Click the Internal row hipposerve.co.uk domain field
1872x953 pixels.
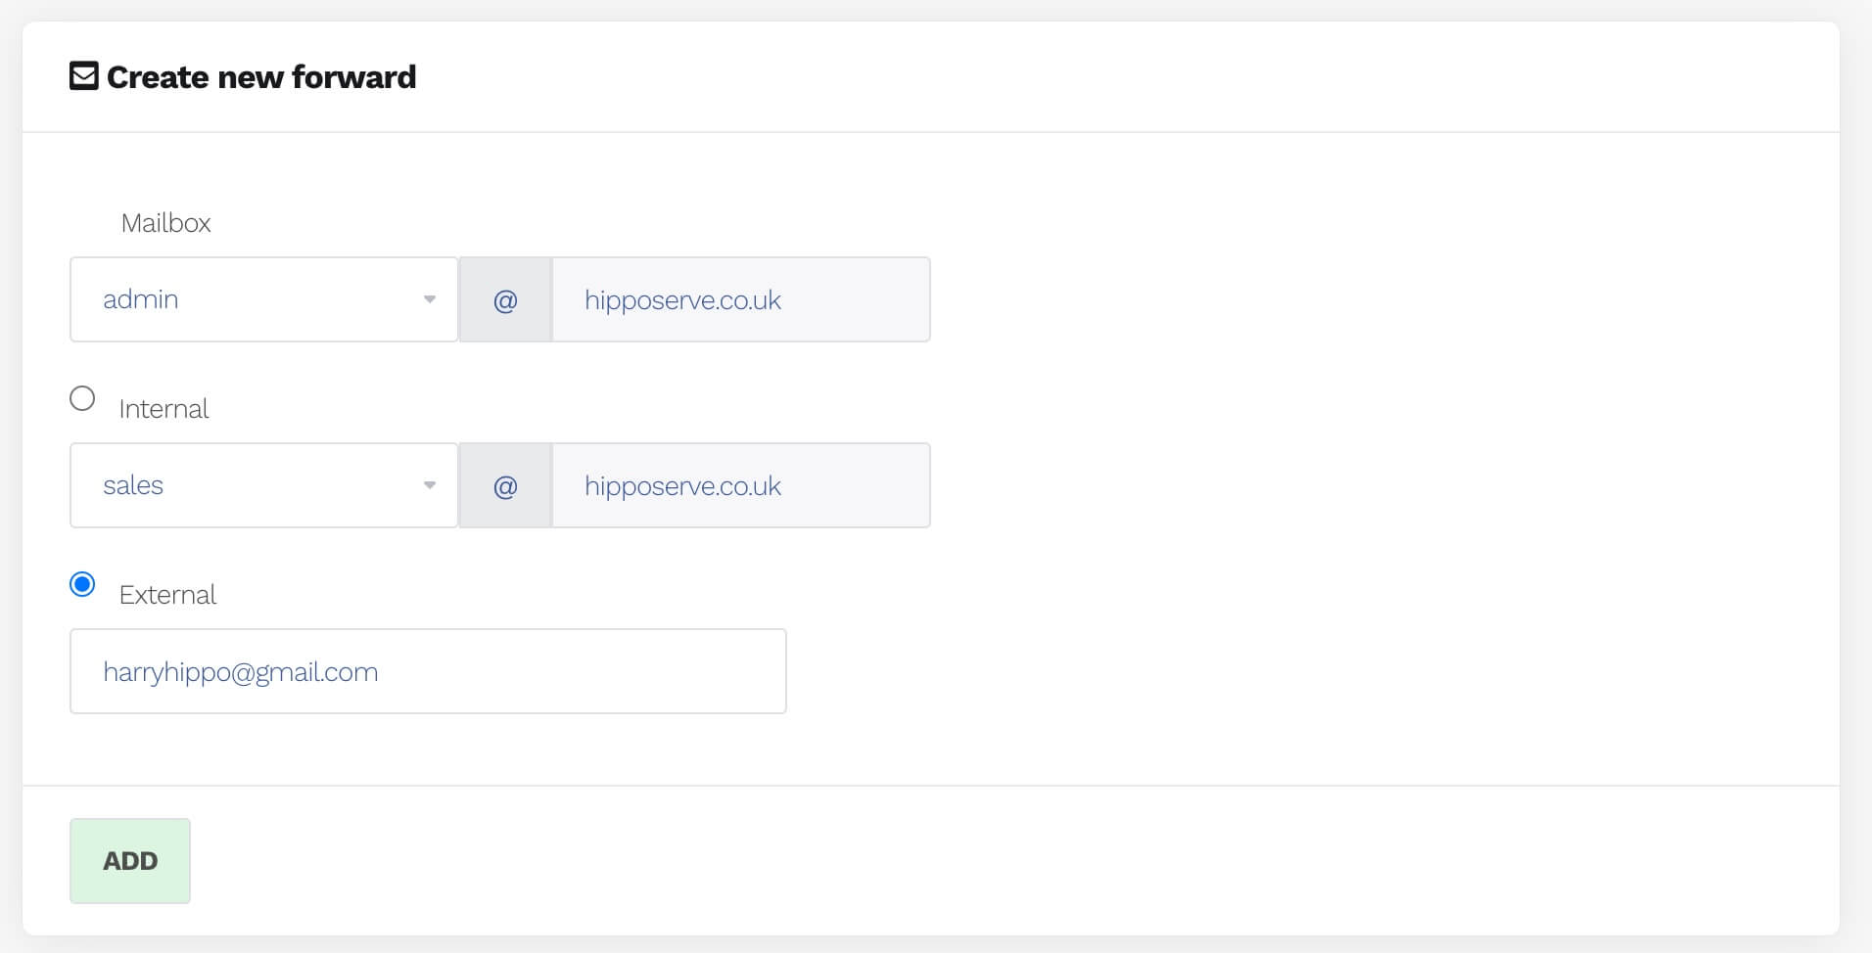pos(740,486)
